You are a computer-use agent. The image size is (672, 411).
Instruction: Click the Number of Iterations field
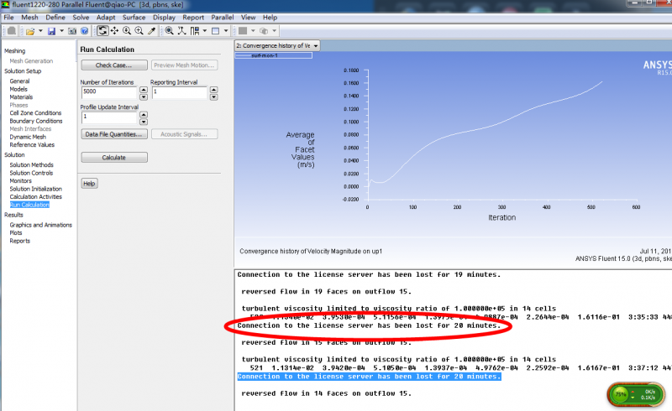tap(109, 92)
